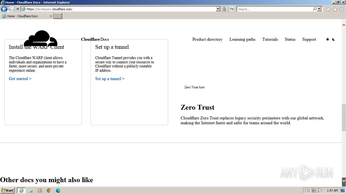Click Other docs you might also like heading
This screenshot has width=346, height=194.
46,180
